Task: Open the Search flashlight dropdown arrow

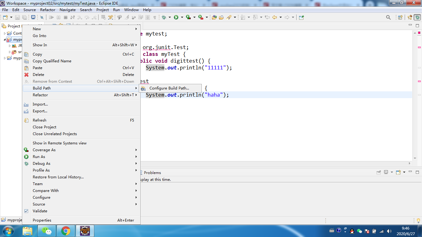Action: [x=235, y=18]
